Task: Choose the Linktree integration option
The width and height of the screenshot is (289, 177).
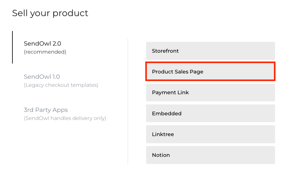Action: tap(210, 134)
